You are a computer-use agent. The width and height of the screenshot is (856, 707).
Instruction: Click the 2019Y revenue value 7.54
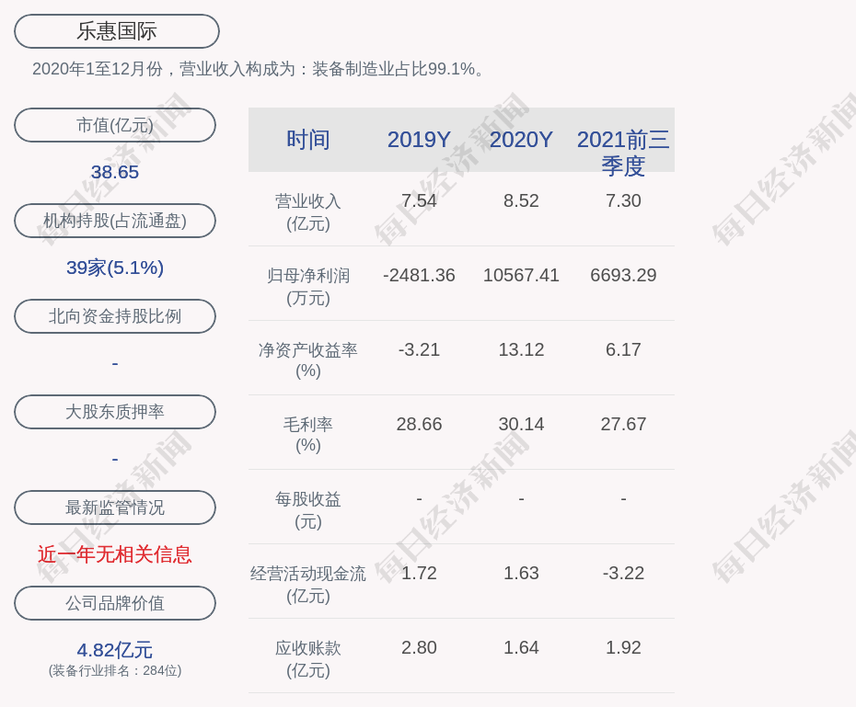pos(420,200)
